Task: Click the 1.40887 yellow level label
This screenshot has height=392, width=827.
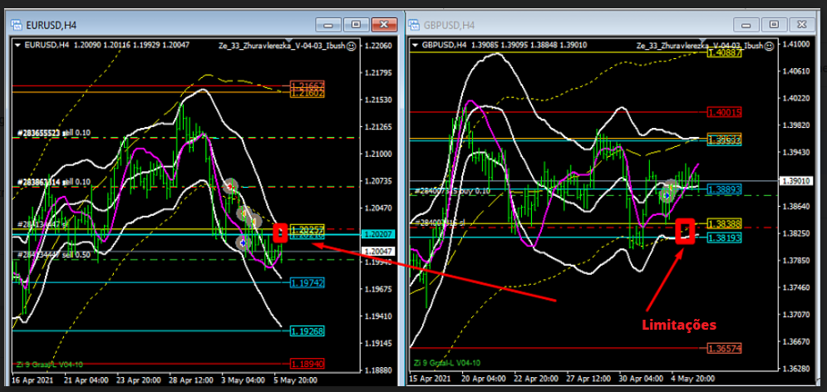Action: (724, 51)
